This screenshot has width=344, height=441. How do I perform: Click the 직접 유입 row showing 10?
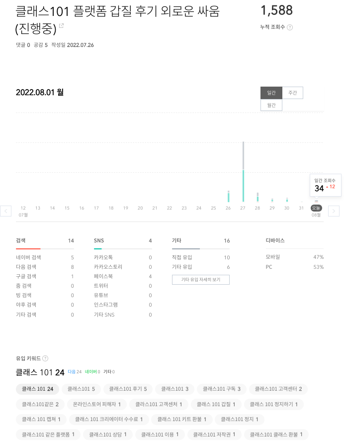[x=201, y=257]
